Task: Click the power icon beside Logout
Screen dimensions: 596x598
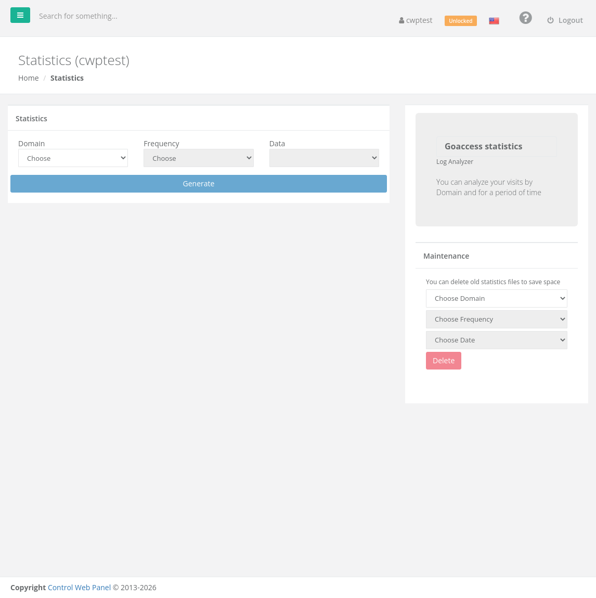Action: click(x=550, y=20)
